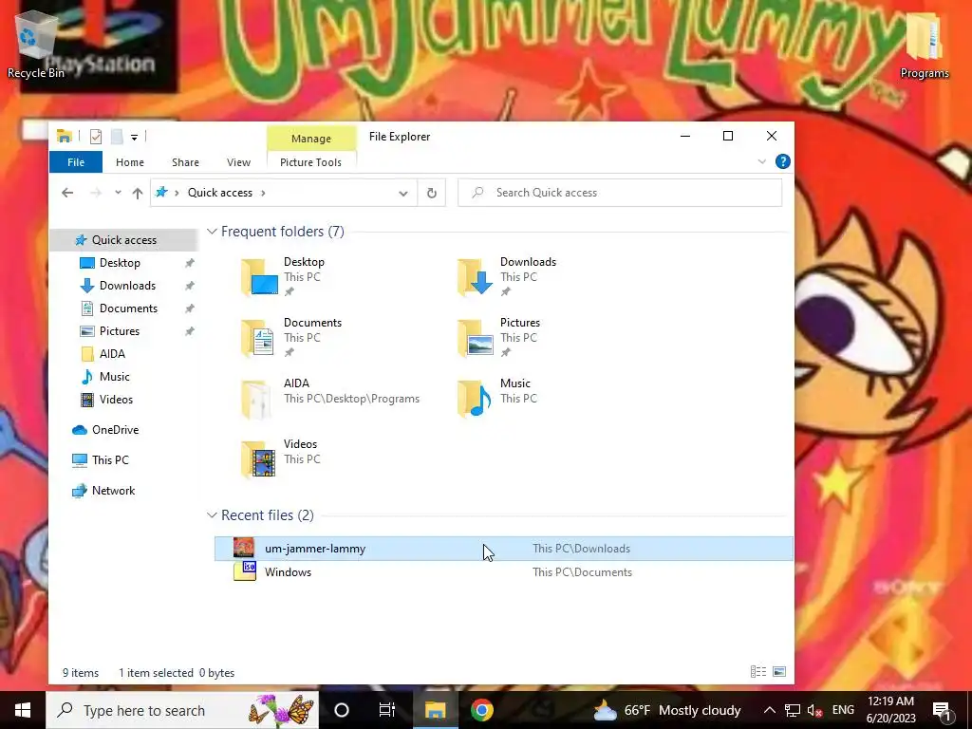Select Downloads in the navigation pane
Viewport: 972px width, 729px height.
pos(127,286)
